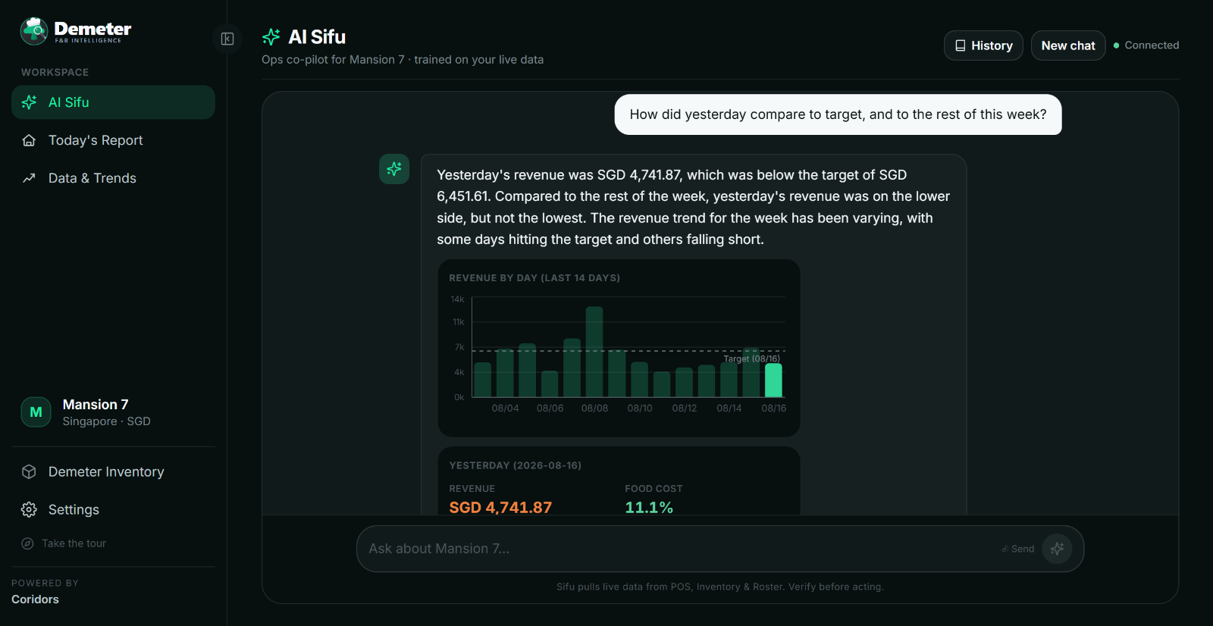
Task: Click the assistant avatar icon beside the reply
Action: [x=394, y=169]
